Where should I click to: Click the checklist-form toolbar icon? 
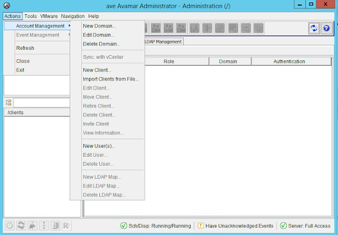click(220, 28)
